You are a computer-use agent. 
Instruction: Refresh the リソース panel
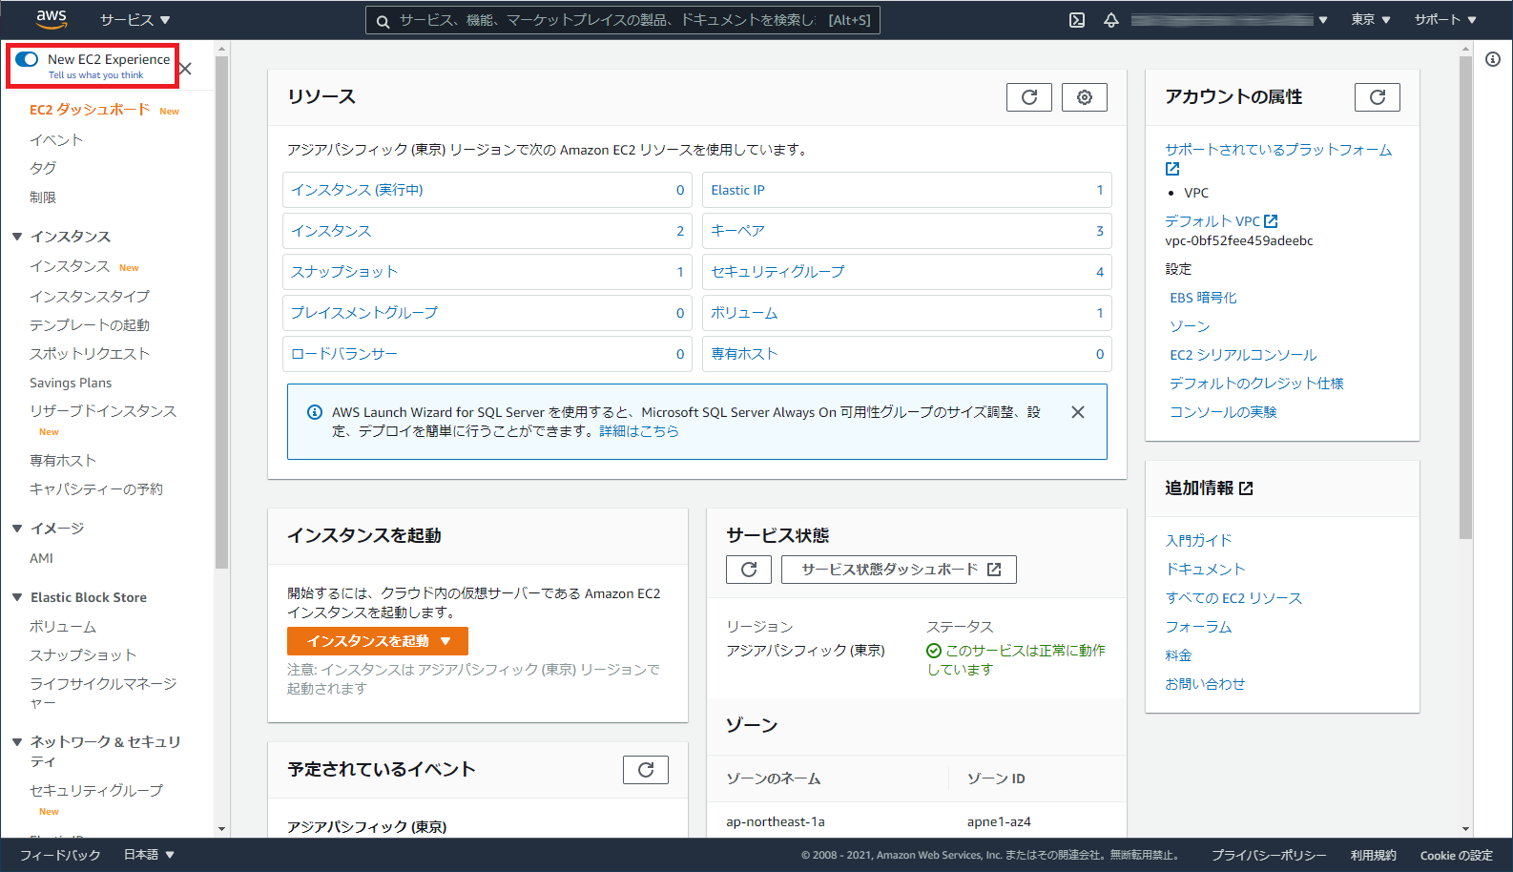point(1029,97)
